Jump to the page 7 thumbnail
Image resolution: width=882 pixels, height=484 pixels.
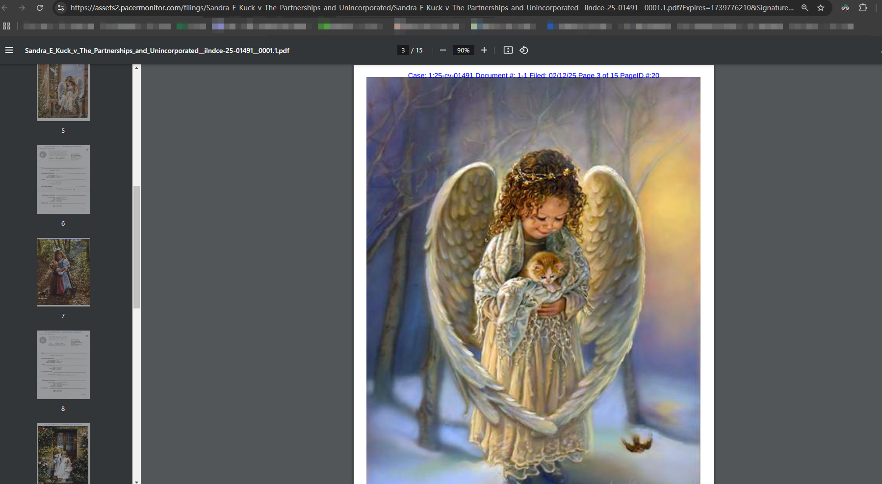[x=63, y=272]
